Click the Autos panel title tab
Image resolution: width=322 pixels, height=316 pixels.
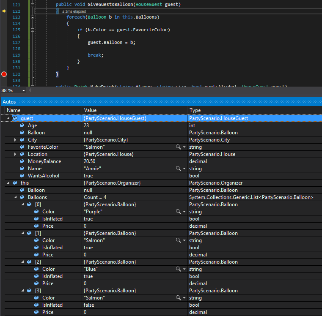10,102
